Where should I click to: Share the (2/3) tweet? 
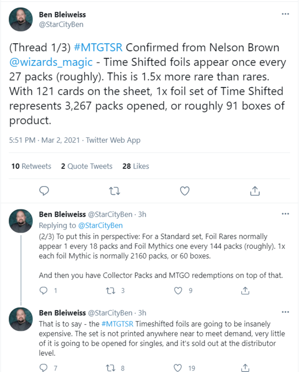[245, 291]
